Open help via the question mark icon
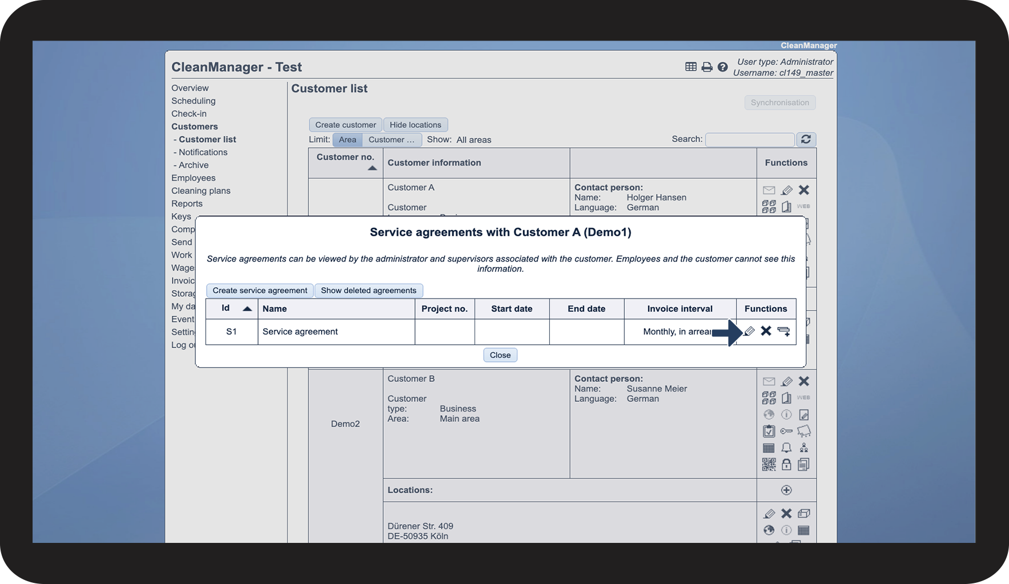 [722, 67]
